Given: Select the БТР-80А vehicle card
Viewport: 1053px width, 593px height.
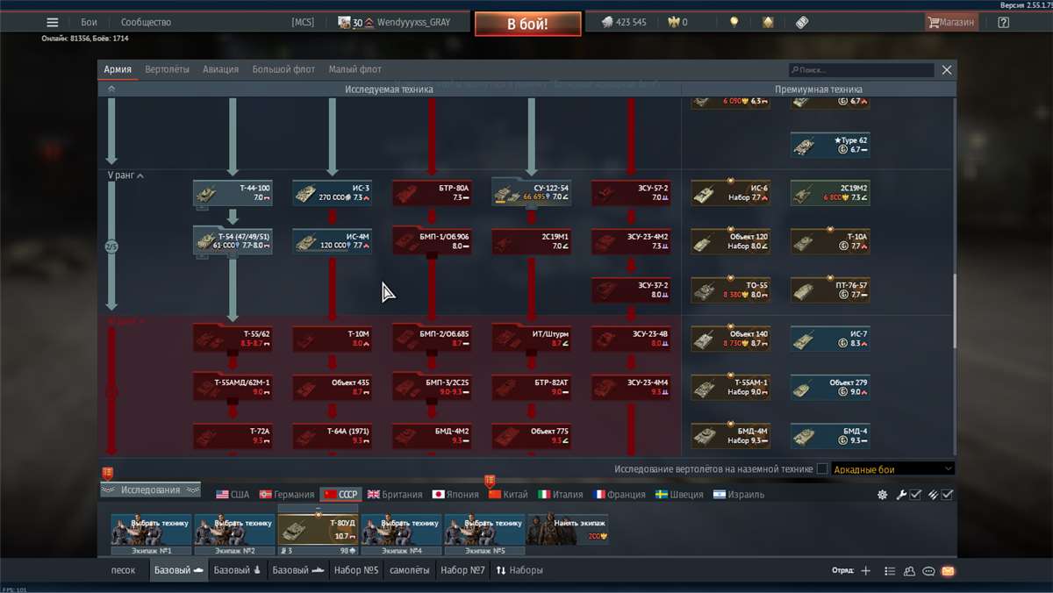Looking at the screenshot, I should [432, 193].
